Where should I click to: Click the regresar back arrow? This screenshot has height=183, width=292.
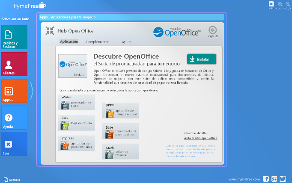213,31
